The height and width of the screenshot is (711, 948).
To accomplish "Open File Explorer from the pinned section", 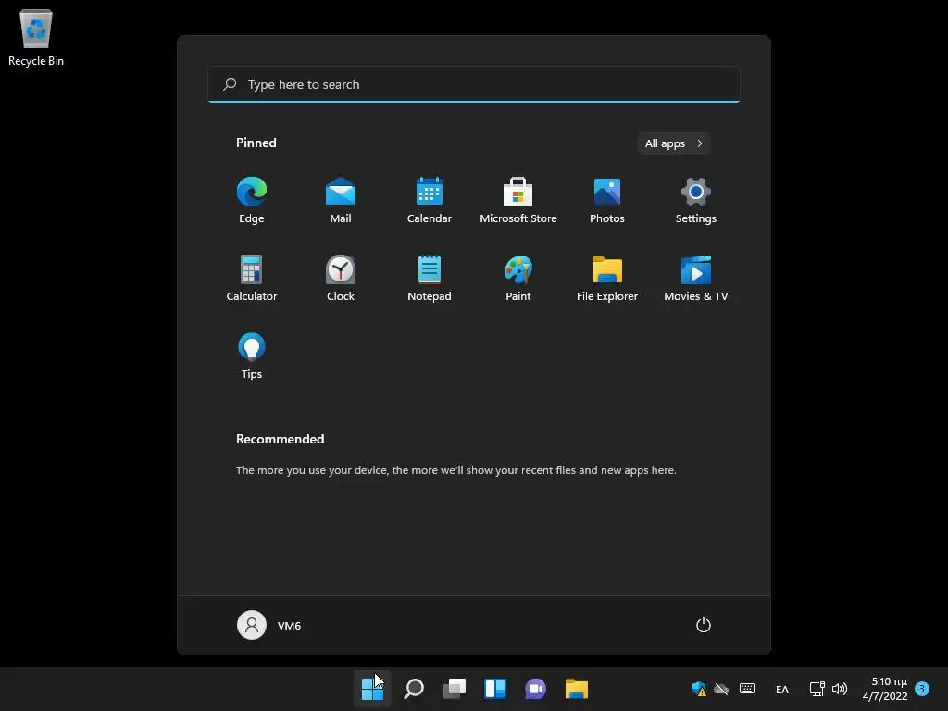I will 607,278.
